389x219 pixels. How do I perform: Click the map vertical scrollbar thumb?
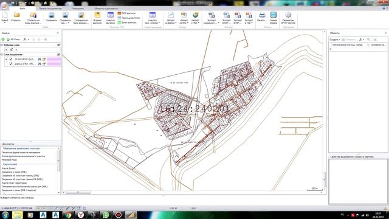[324, 179]
